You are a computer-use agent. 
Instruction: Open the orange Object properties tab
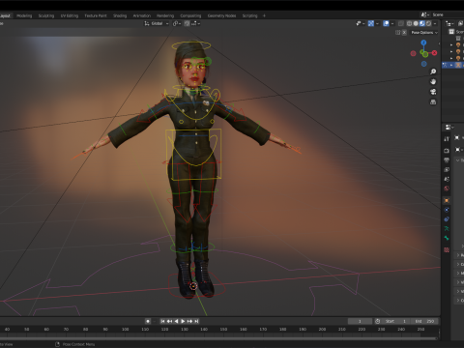coord(447,200)
